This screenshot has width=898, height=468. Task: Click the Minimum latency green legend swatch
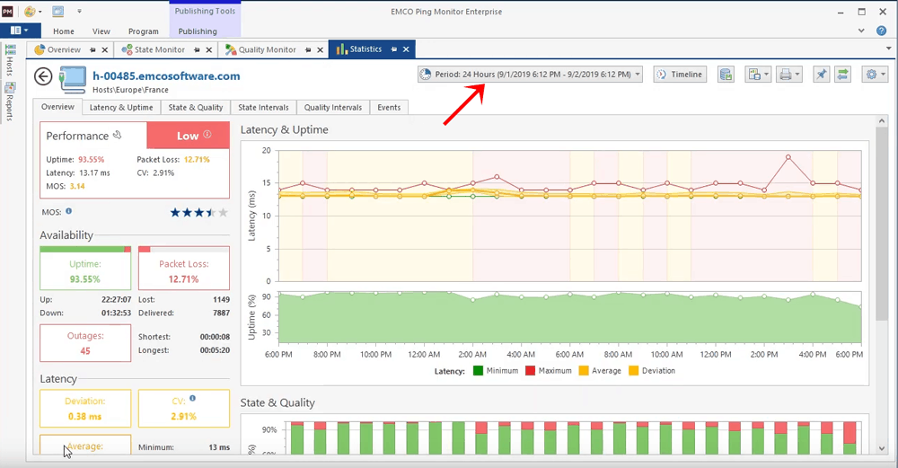pos(479,371)
